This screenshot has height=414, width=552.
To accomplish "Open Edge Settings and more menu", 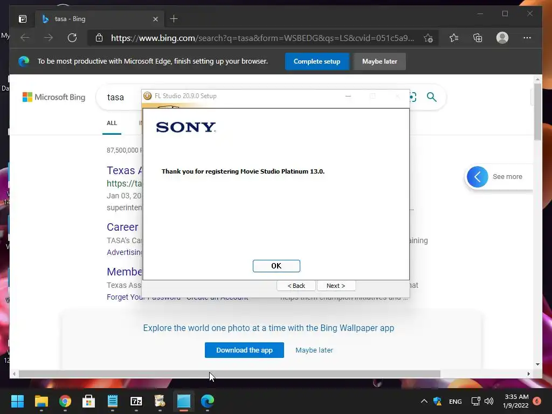I will point(527,38).
